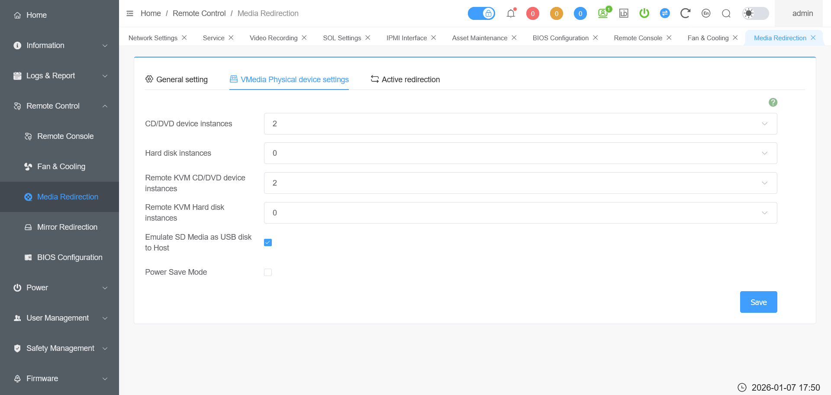Collapse sidebar with the hamburger menu icon

point(130,13)
